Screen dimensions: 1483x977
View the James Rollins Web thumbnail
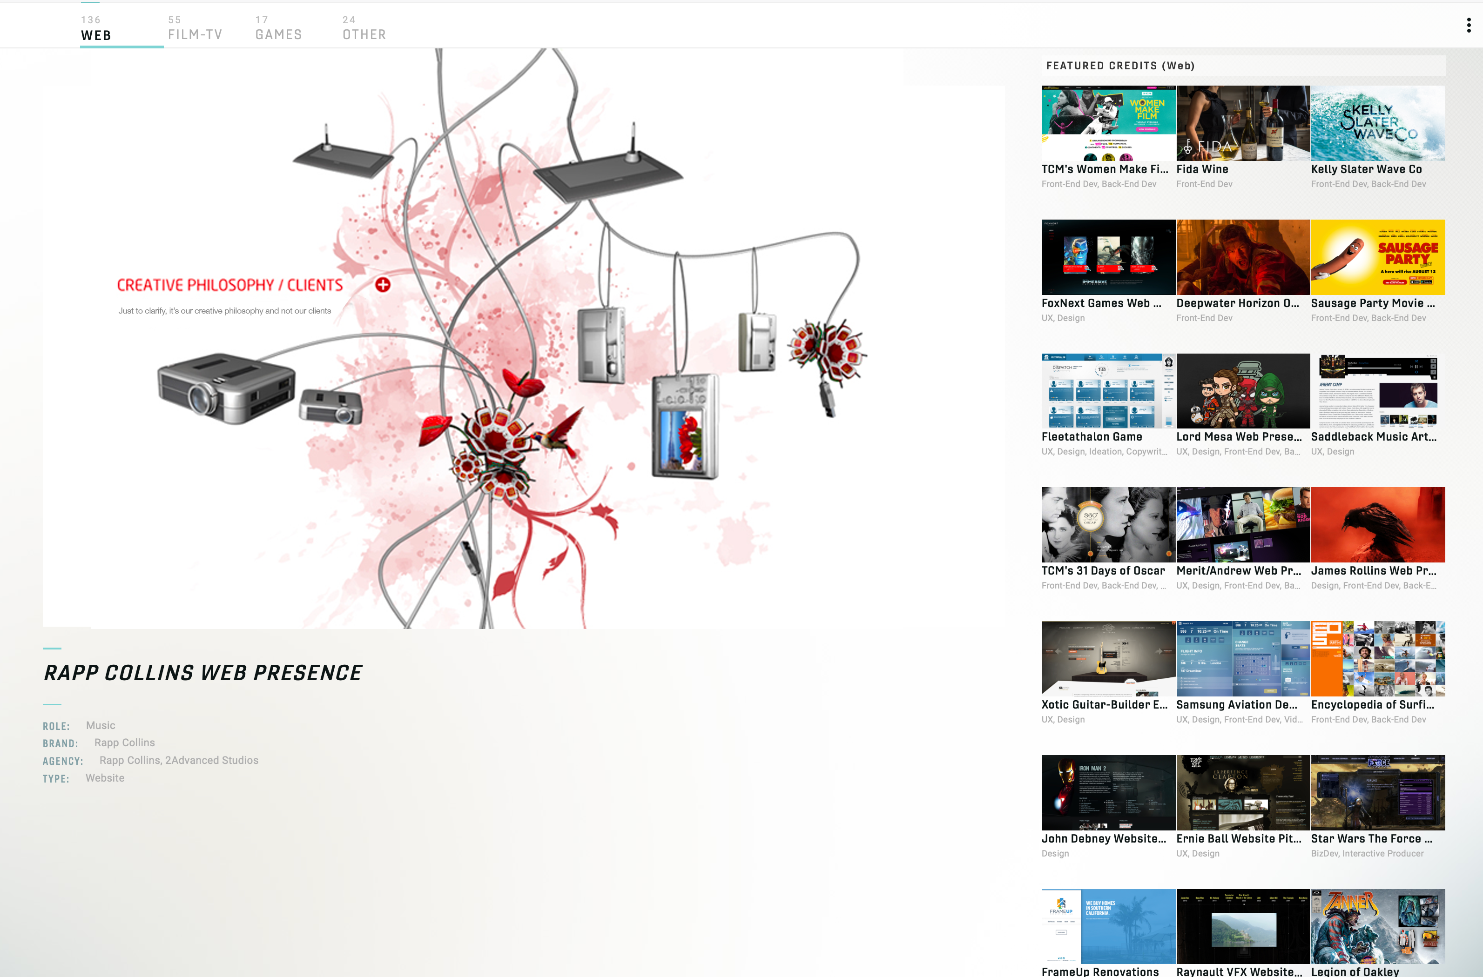coord(1377,525)
